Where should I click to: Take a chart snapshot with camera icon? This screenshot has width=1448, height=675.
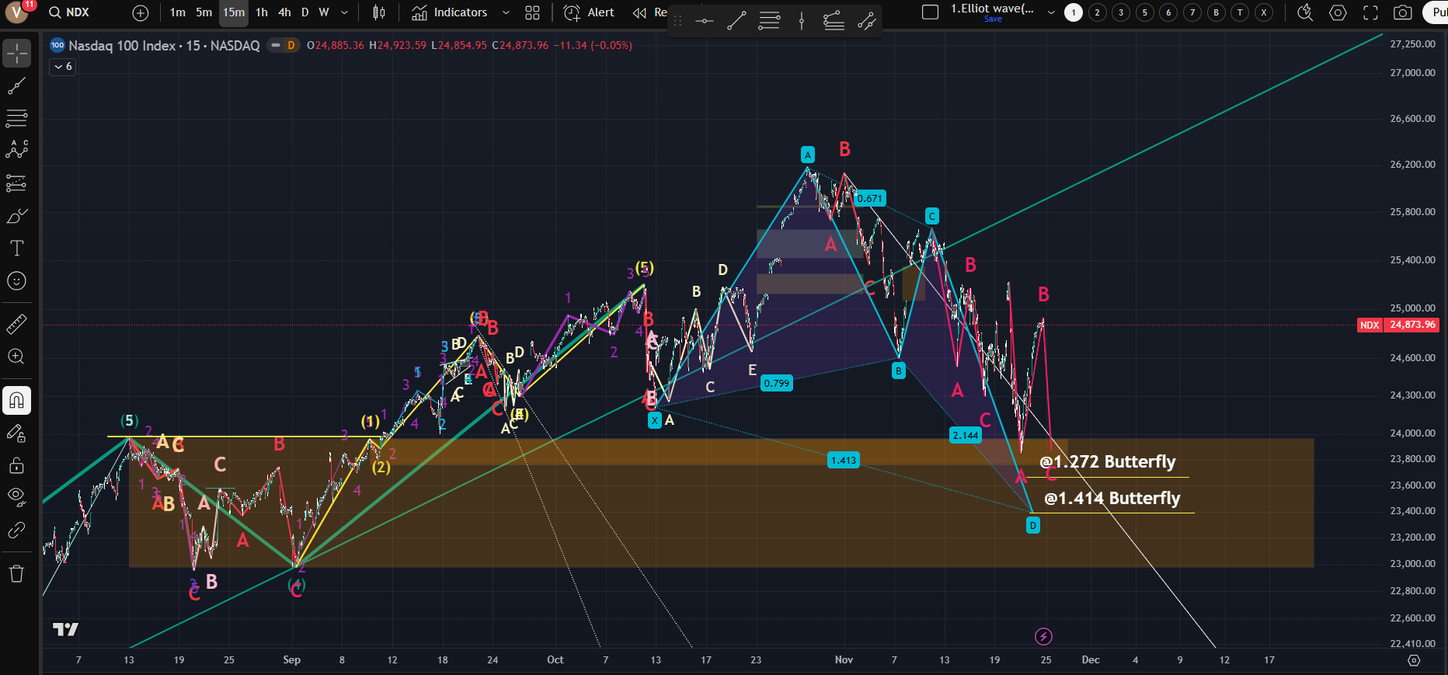coord(1402,12)
